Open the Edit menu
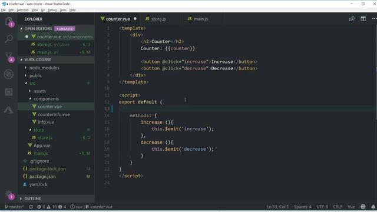The width and height of the screenshot is (377, 212). 11,10
